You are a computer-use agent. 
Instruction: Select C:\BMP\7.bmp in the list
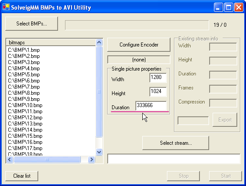tap(24, 87)
